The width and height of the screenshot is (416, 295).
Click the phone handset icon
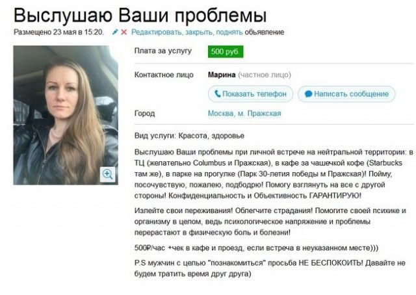tap(218, 94)
